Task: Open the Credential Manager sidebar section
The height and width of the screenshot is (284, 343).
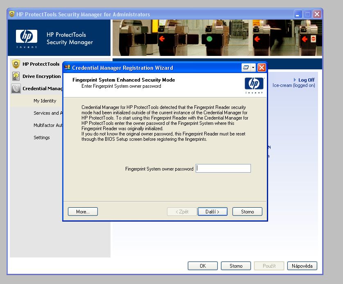Action: coord(43,89)
